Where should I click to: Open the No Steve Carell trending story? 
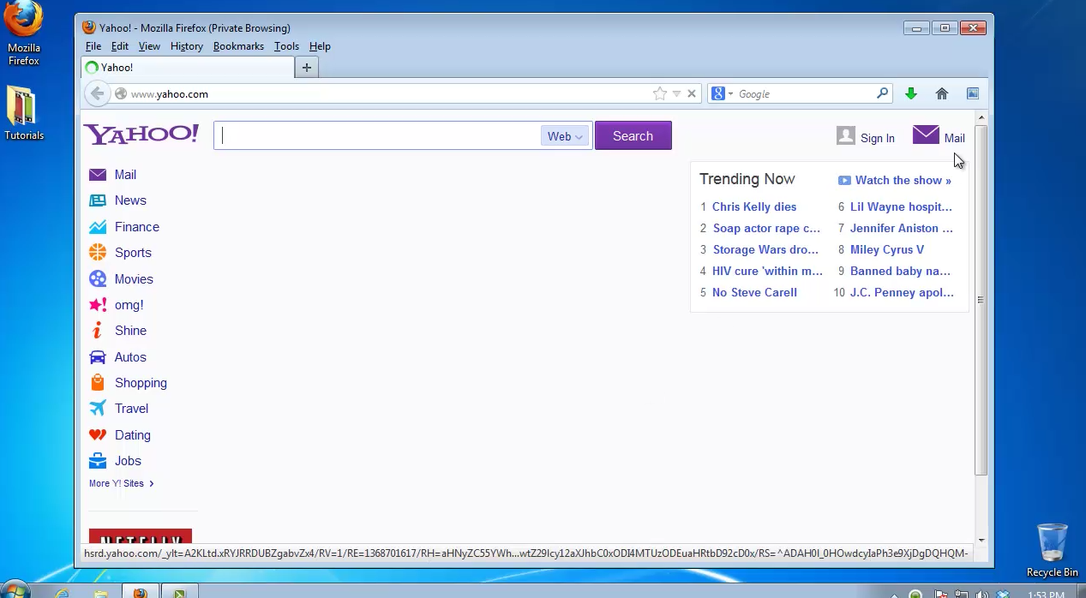[x=754, y=292]
